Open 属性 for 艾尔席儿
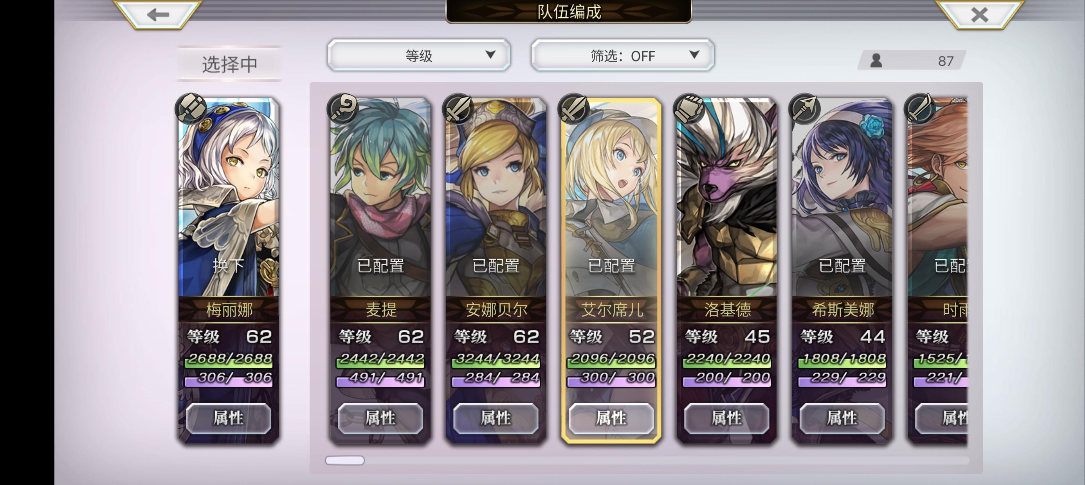The height and width of the screenshot is (485, 1085). (611, 418)
